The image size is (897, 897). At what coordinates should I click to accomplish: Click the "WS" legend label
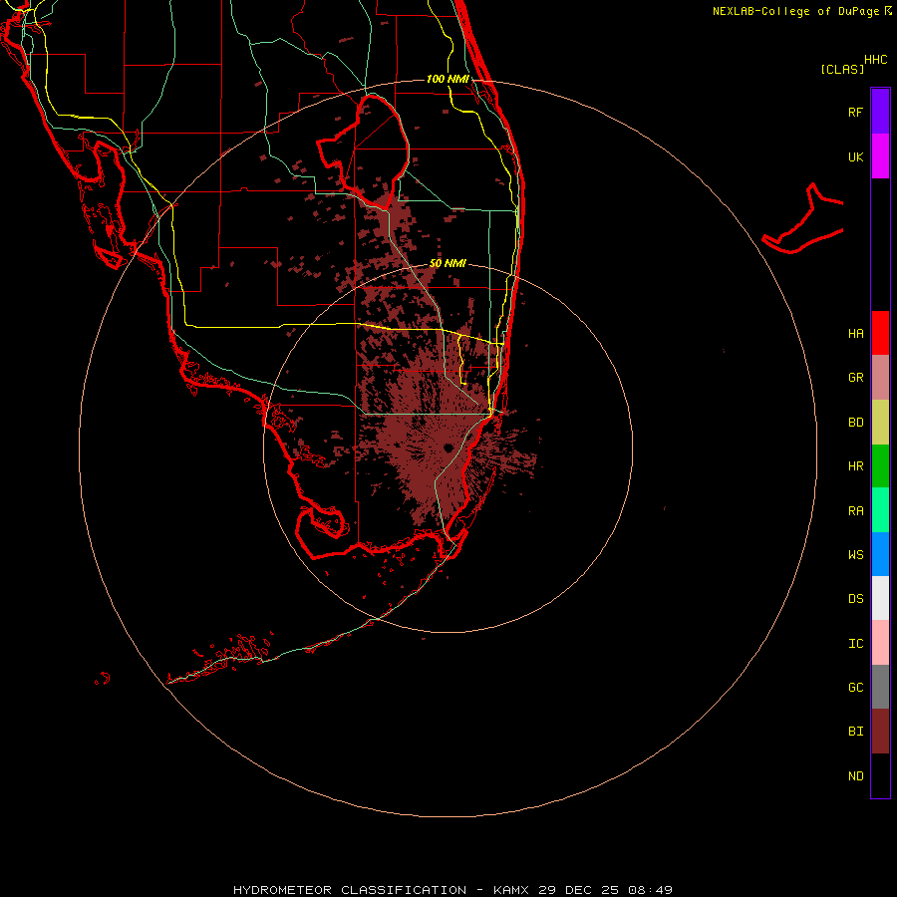(x=855, y=555)
